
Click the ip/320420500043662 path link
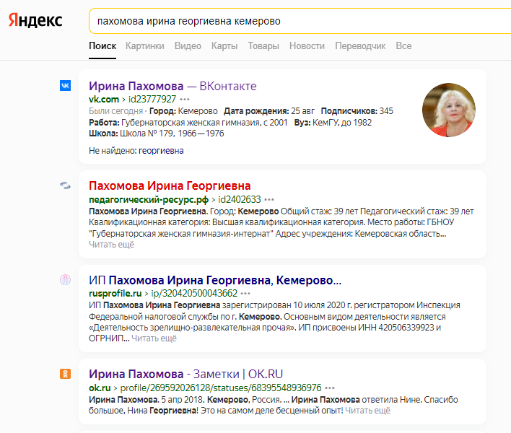194,293
